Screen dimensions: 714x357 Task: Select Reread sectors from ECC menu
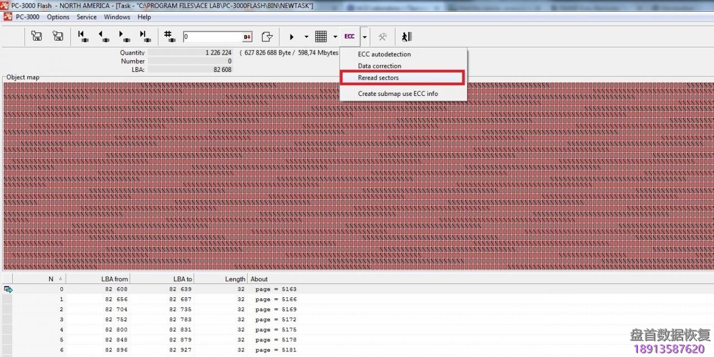click(x=378, y=78)
